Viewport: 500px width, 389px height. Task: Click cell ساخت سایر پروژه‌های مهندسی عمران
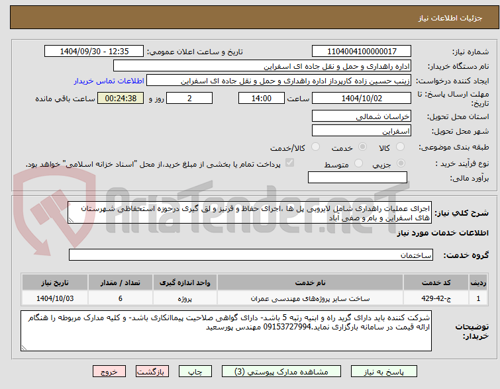tap(311, 298)
